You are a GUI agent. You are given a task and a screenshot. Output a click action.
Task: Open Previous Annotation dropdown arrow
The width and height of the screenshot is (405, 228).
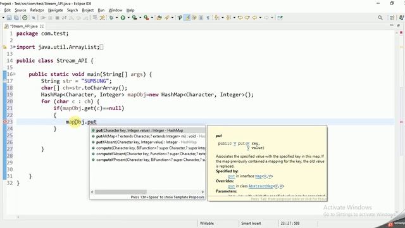point(234,18)
